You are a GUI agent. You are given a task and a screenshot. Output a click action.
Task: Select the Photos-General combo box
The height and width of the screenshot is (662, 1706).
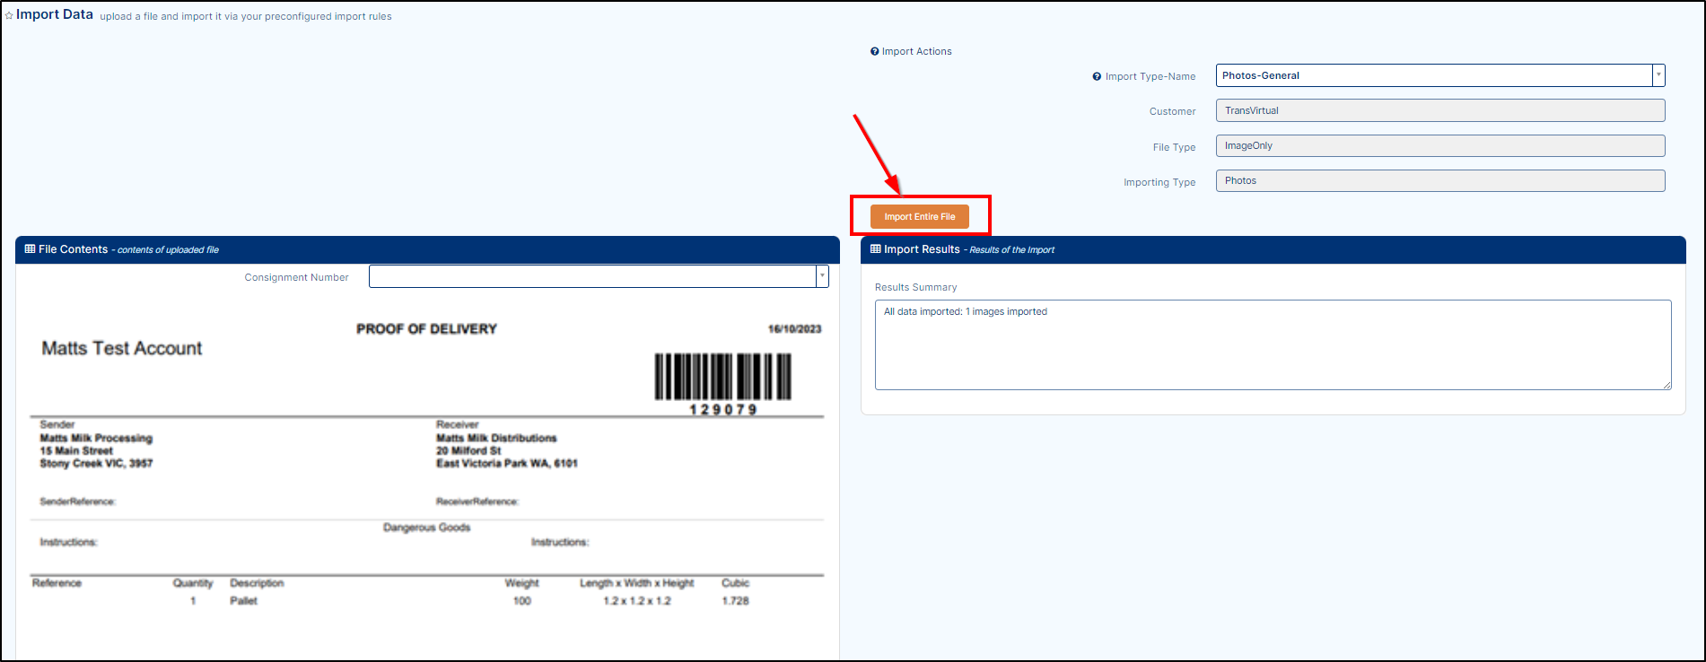pos(1433,75)
